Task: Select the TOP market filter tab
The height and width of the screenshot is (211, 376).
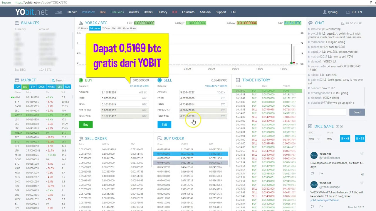Action: click(18, 87)
